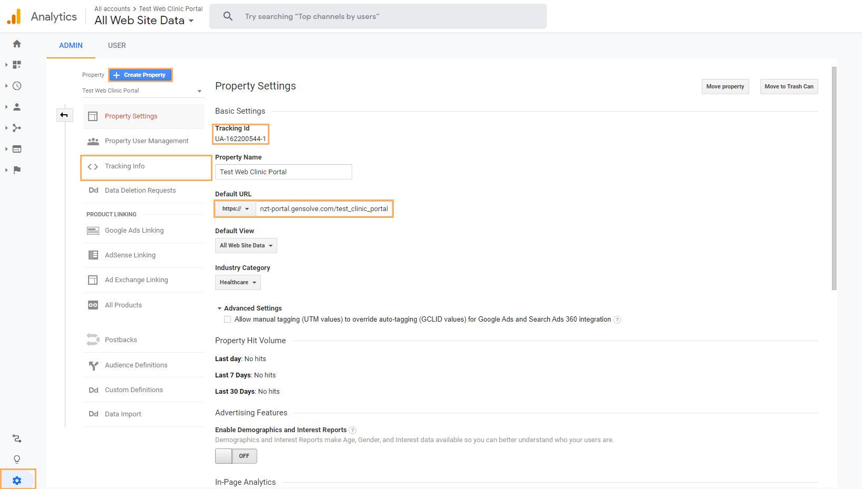The width and height of the screenshot is (862, 489).
Task: Click the AdSense Linking icon
Action: 93,255
